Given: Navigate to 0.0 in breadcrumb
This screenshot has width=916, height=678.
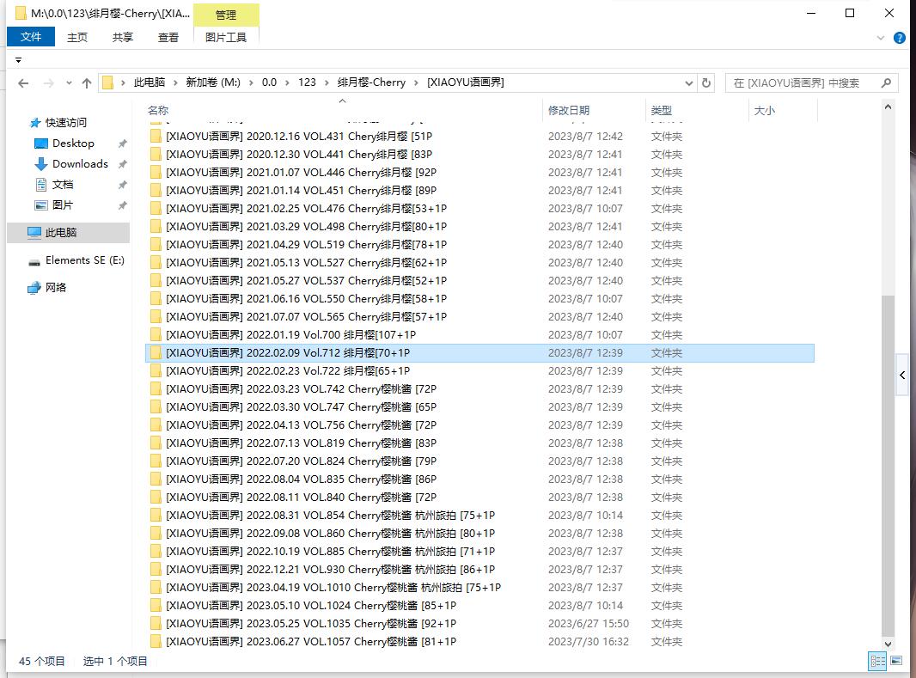Looking at the screenshot, I should click(x=269, y=82).
